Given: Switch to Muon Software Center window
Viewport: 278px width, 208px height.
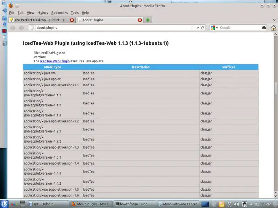Looking at the screenshot, I should pos(178,204).
